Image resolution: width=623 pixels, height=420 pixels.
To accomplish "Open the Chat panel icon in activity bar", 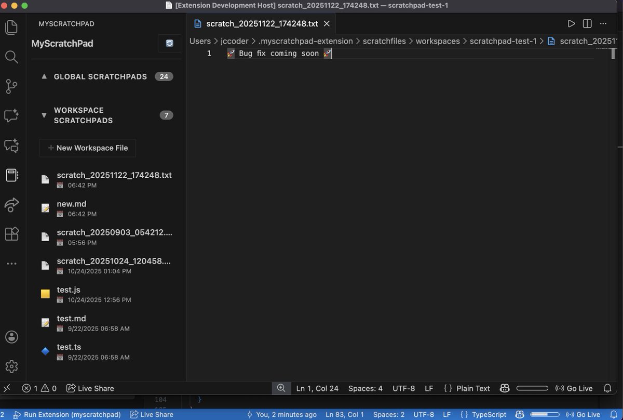I will pyautogui.click(x=11, y=116).
